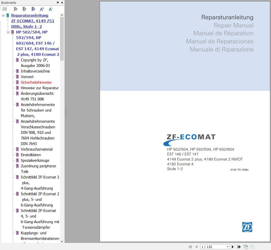Click bookmark icon next to Vorwort
Screen dimensions: 271x250
pyautogui.click(x=17, y=77)
